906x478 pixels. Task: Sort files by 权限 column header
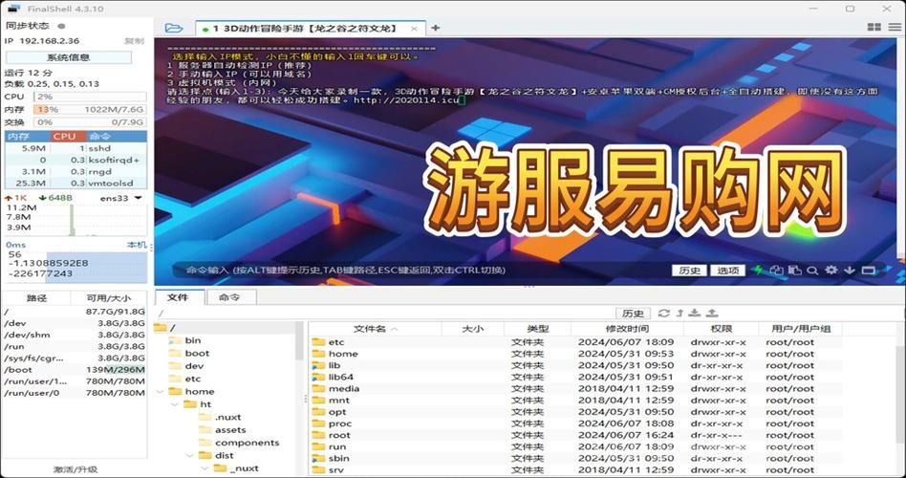[x=721, y=328]
